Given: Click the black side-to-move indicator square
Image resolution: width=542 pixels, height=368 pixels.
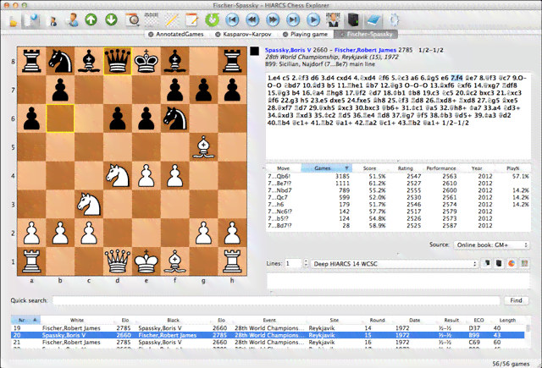Looking at the screenshot, I should [x=255, y=51].
